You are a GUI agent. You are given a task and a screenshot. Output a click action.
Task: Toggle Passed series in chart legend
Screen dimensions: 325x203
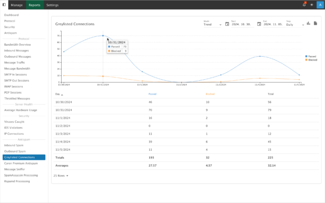click(x=311, y=56)
